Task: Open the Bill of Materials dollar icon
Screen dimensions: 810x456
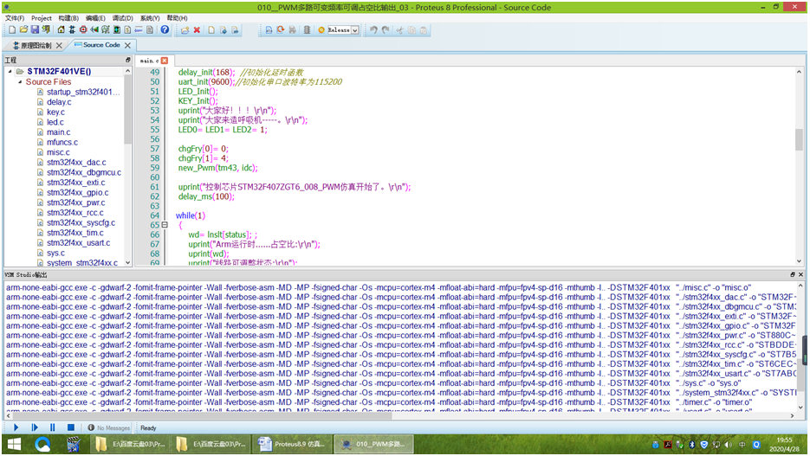Action: pos(127,30)
